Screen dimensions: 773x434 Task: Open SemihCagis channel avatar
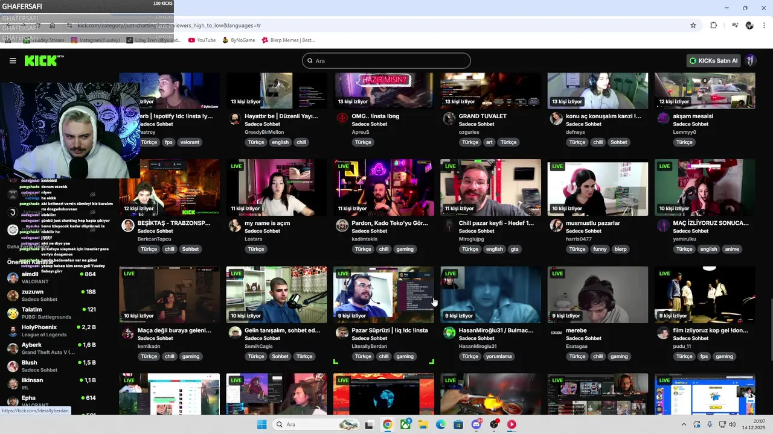[235, 333]
